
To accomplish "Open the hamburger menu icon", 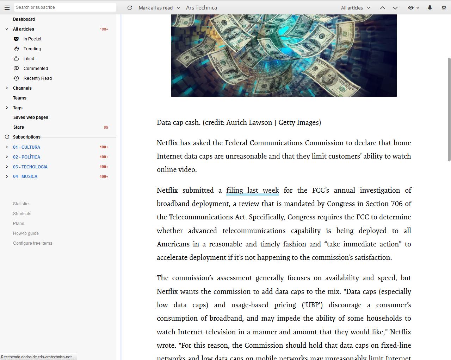I will pos(7,7).
